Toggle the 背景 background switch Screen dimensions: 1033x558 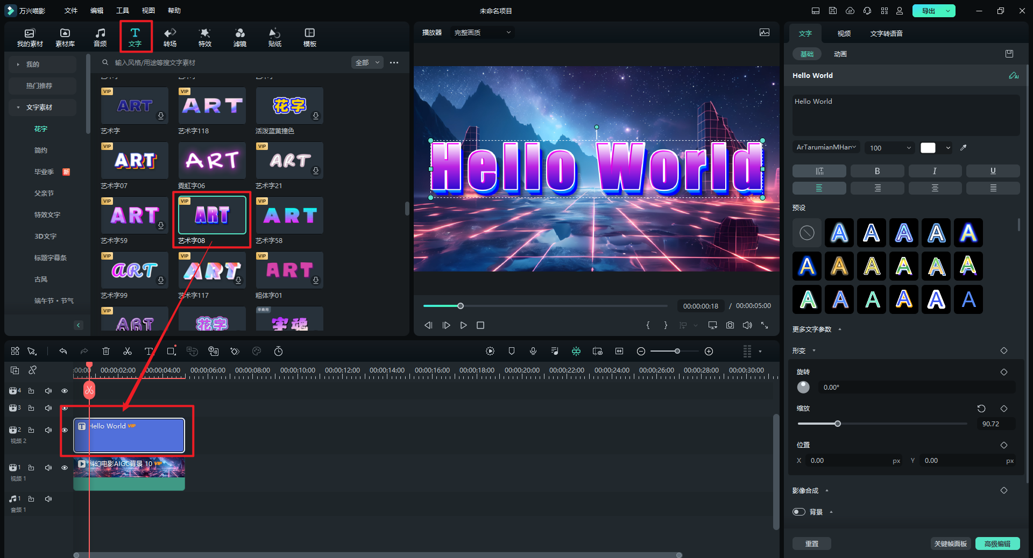[x=799, y=512]
